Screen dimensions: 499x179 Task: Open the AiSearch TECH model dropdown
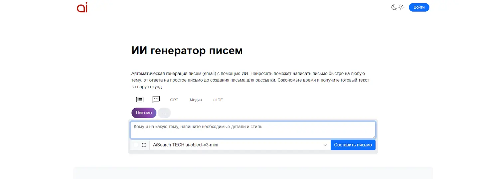point(236,145)
